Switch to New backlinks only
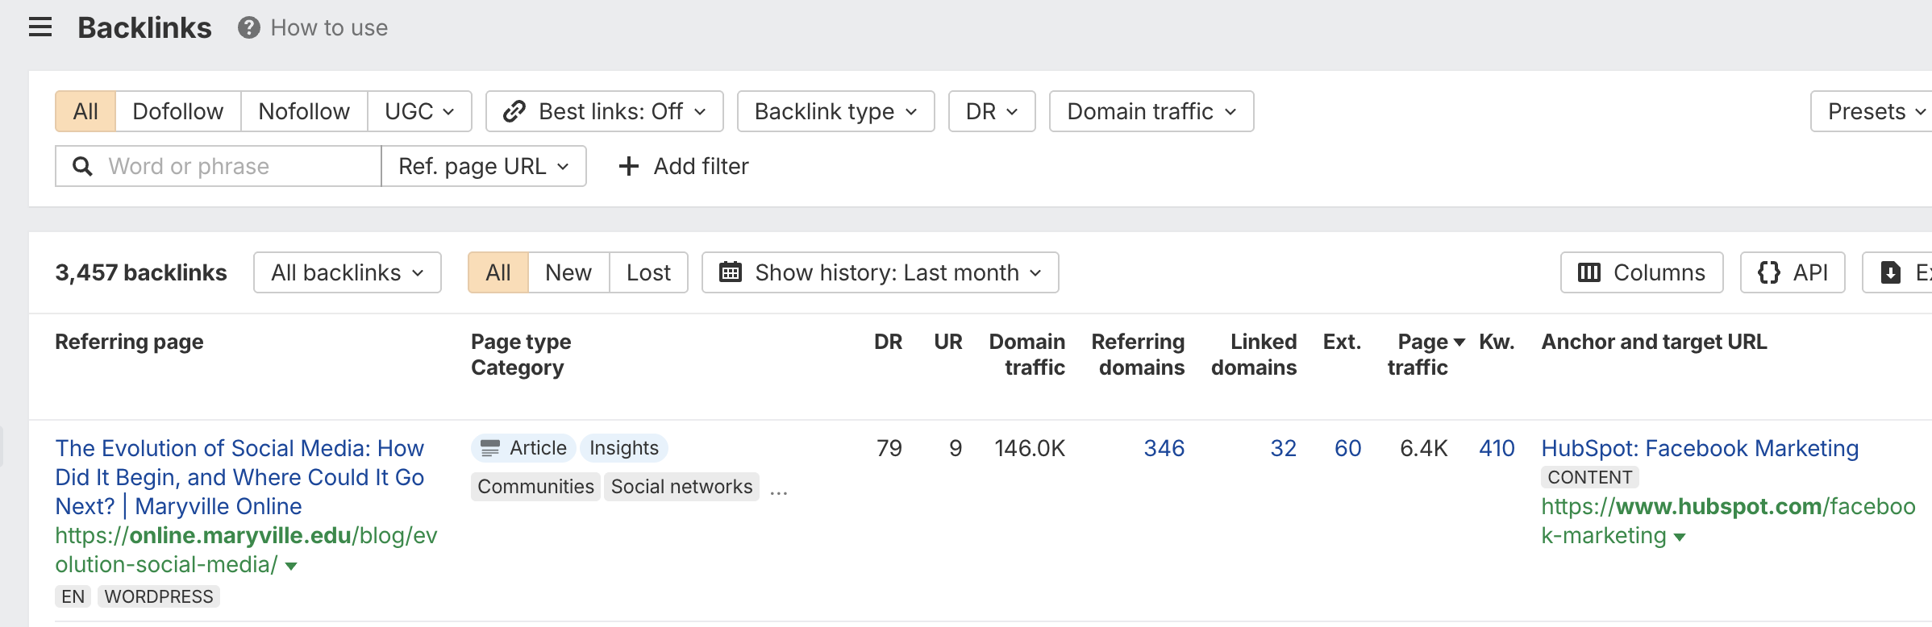Viewport: 1932px width, 627px height. coord(568,272)
